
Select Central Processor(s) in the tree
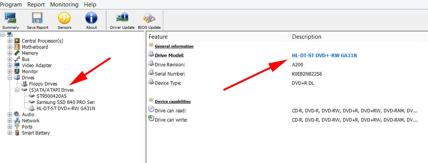(43, 41)
